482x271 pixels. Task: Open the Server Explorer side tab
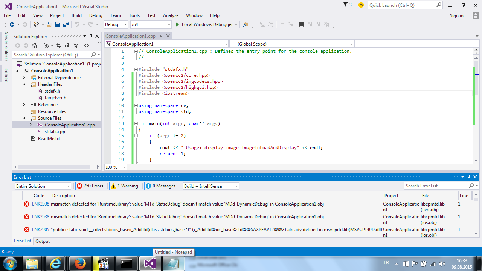click(6, 46)
